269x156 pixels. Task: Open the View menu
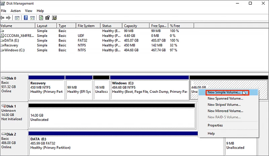pyautogui.click(x=29, y=11)
